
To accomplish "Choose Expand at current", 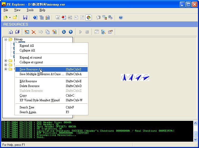I will coord(51,58).
